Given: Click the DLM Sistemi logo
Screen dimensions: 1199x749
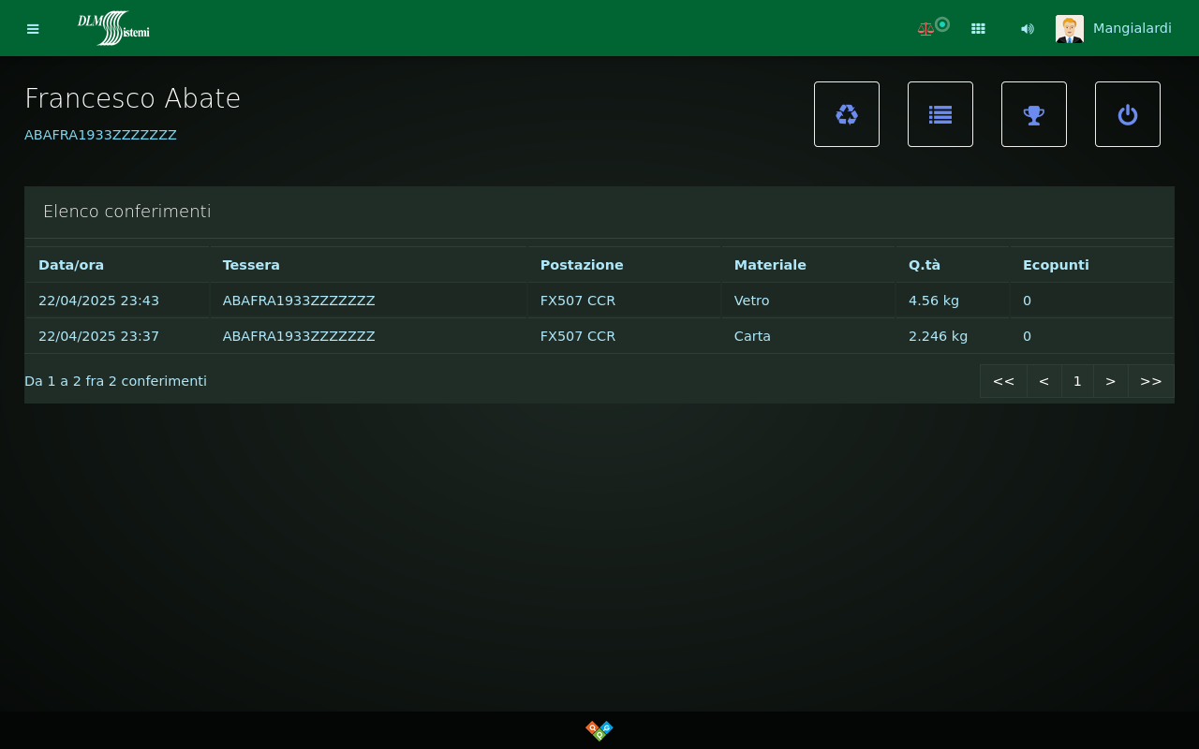Looking at the screenshot, I should (113, 28).
